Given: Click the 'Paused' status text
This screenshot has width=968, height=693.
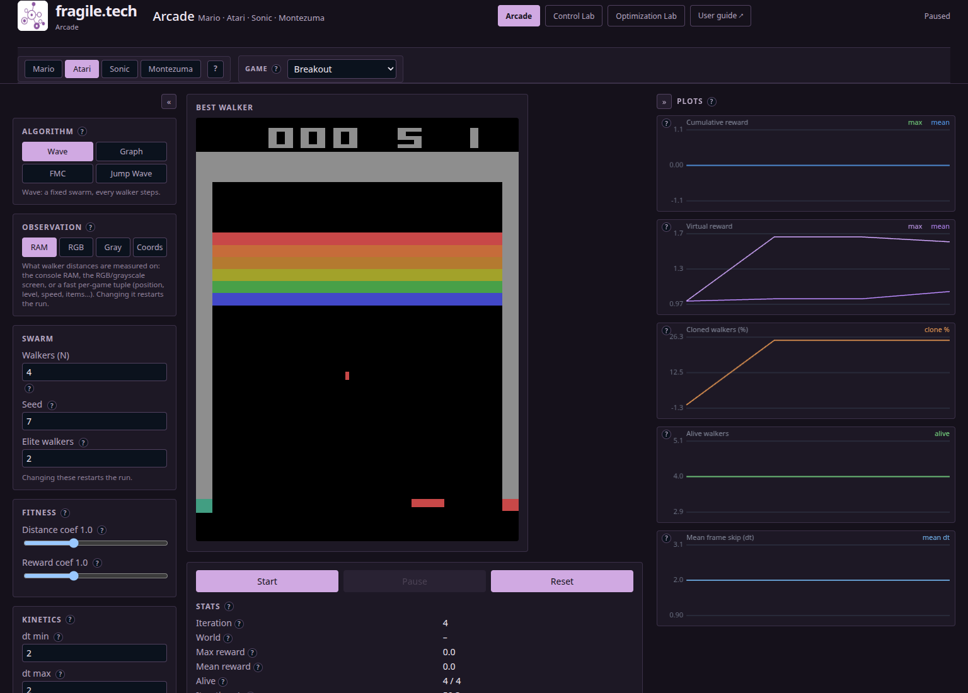Looking at the screenshot, I should [x=937, y=16].
